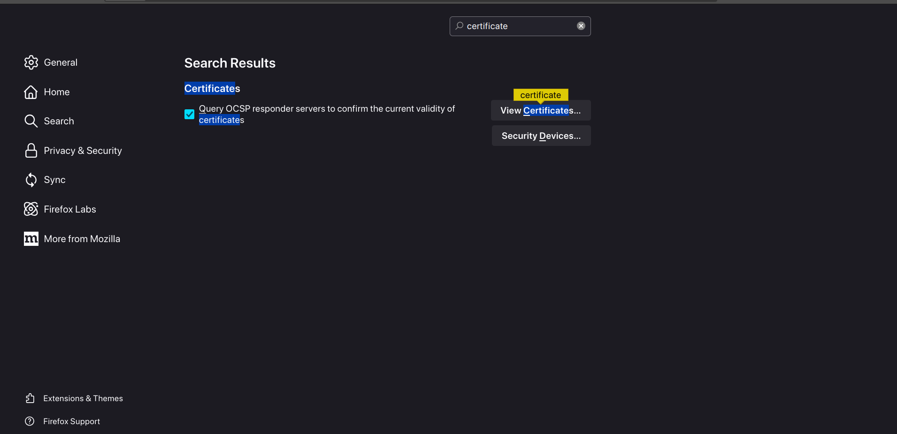Clear the certificate search text

tap(581, 26)
